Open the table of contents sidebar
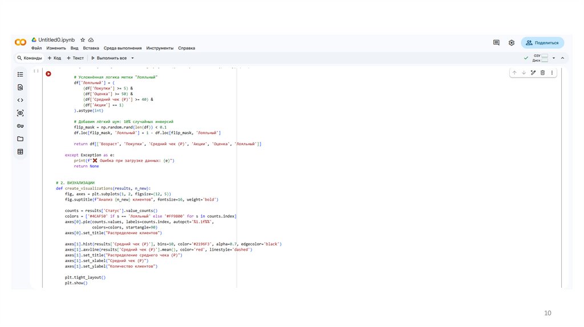Viewport: 584px width, 327px height. point(21,74)
